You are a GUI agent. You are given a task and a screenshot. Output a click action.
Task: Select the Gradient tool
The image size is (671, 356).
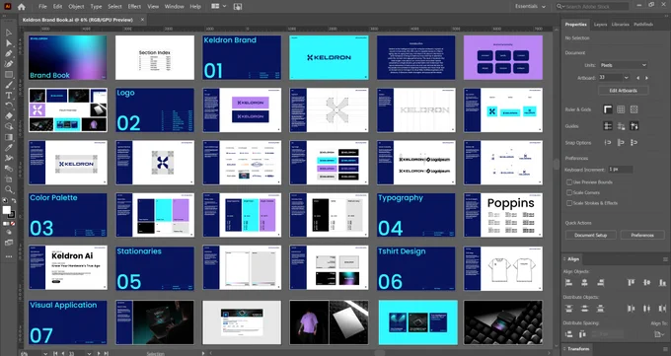pos(9,137)
